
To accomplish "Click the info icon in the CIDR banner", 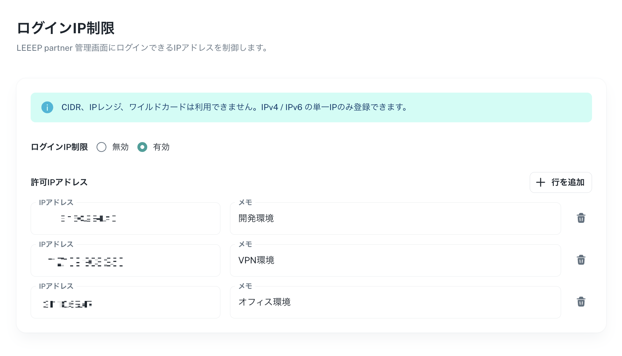I will click(47, 107).
